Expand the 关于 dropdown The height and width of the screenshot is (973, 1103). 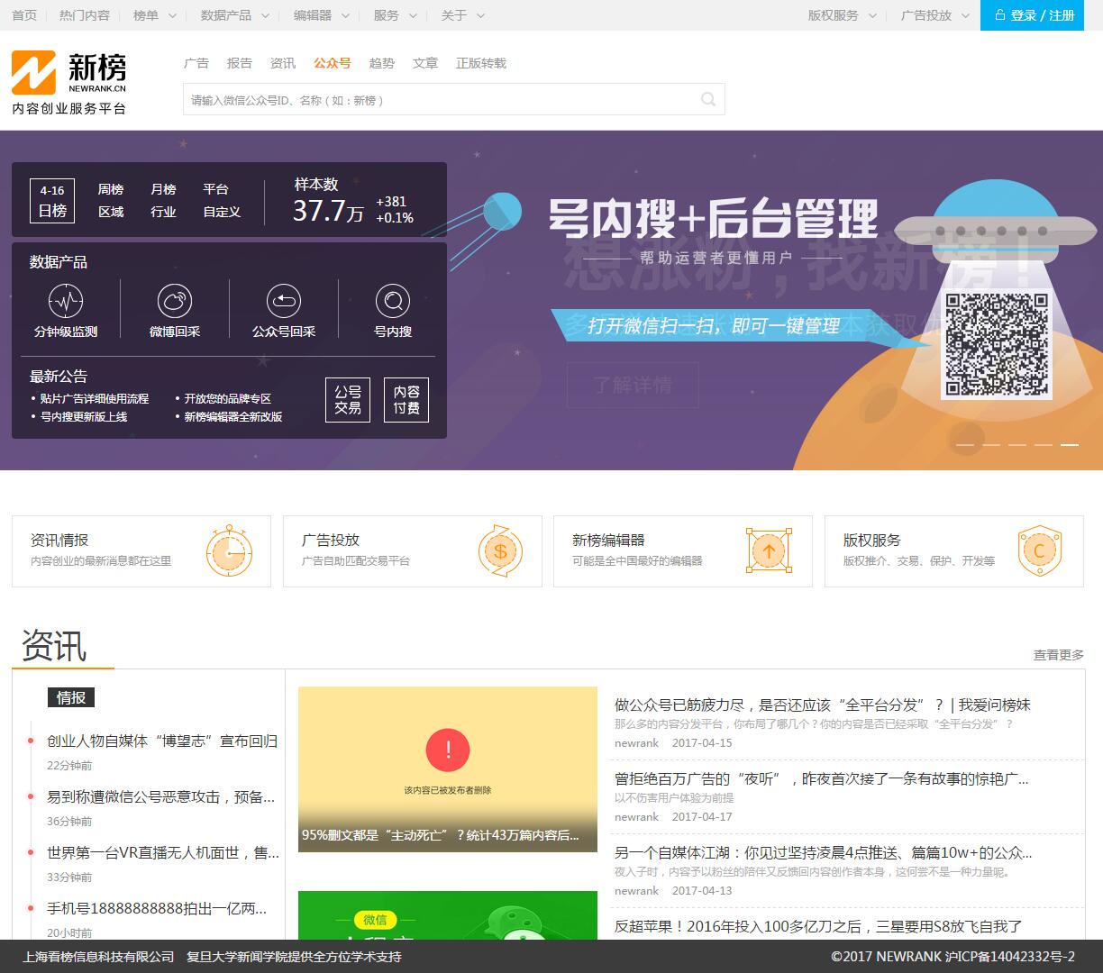(463, 15)
